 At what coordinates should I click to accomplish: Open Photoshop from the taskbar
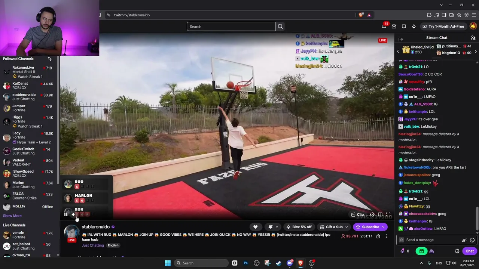(246, 263)
